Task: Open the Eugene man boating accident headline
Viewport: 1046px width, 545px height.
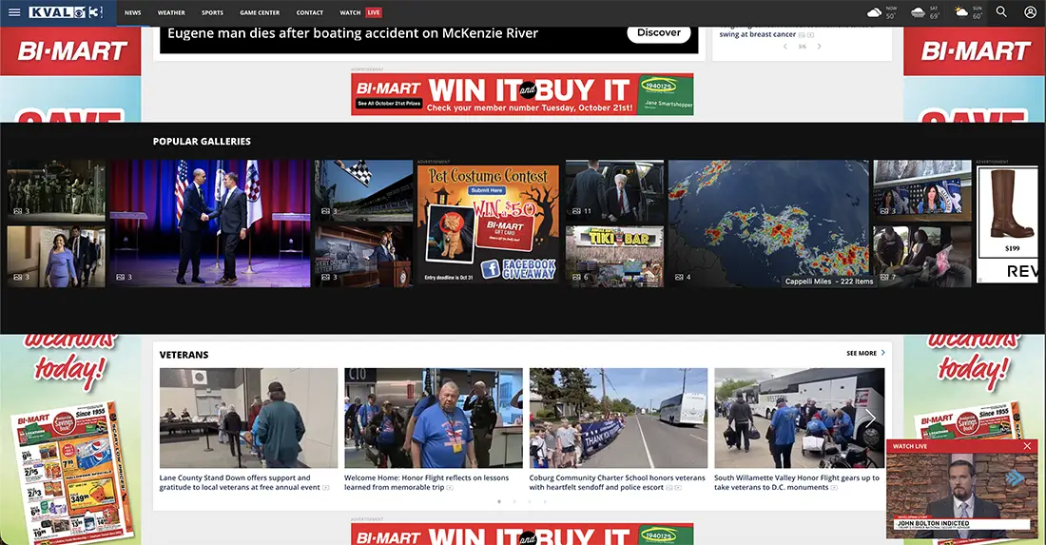Action: pyautogui.click(x=353, y=33)
